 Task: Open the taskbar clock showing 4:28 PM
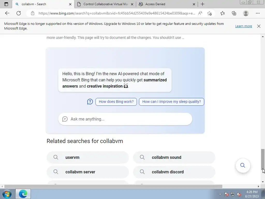pyautogui.click(x=252, y=194)
